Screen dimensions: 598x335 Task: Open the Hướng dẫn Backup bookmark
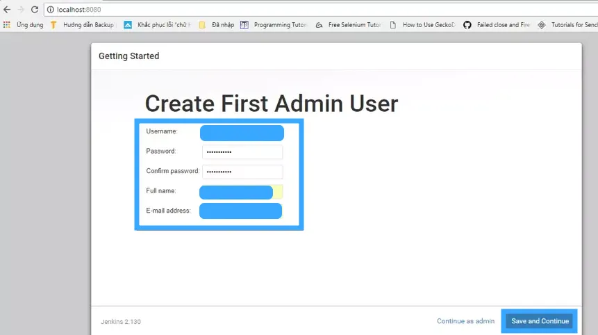(x=82, y=25)
